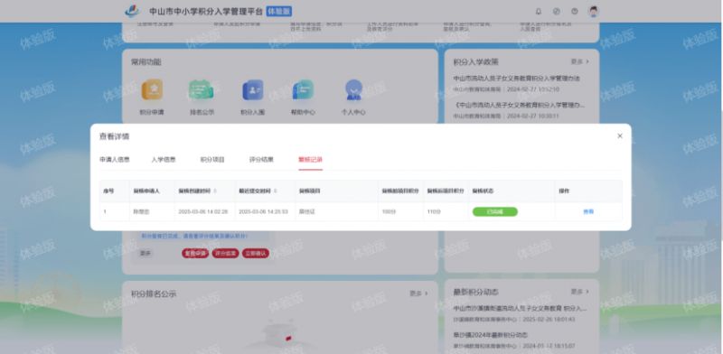Open notifications bell icon in header

point(538,12)
